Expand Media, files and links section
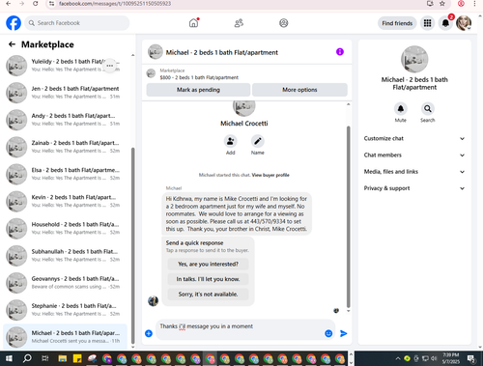This screenshot has width=483, height=366. point(414,172)
